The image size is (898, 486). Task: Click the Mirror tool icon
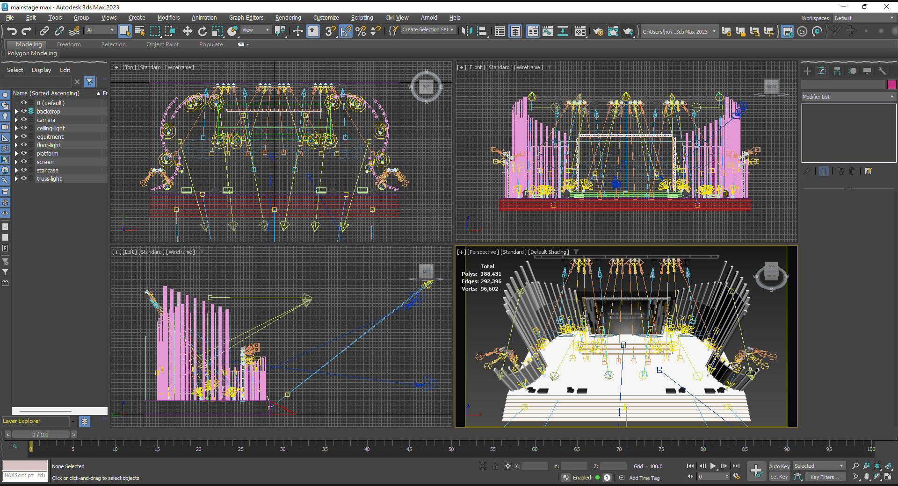[x=466, y=31]
